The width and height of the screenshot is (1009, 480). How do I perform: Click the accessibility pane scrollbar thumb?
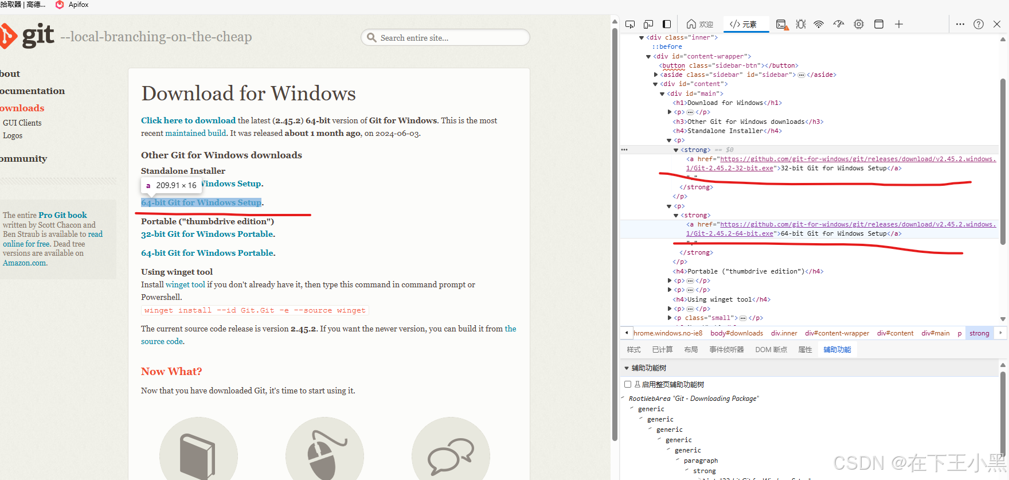click(x=1003, y=414)
